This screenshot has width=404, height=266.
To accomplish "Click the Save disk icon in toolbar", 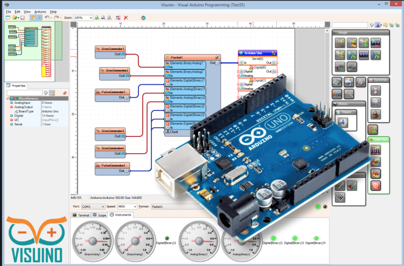I will pos(23,18).
